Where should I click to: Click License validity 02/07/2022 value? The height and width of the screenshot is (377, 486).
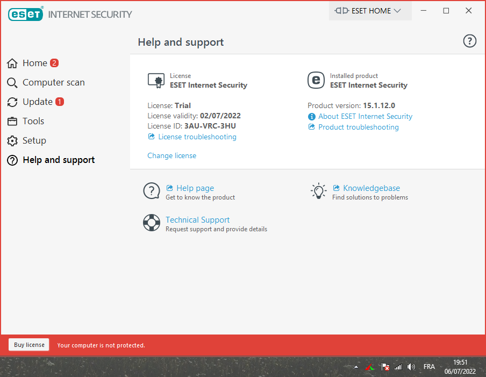pyautogui.click(x=220, y=116)
